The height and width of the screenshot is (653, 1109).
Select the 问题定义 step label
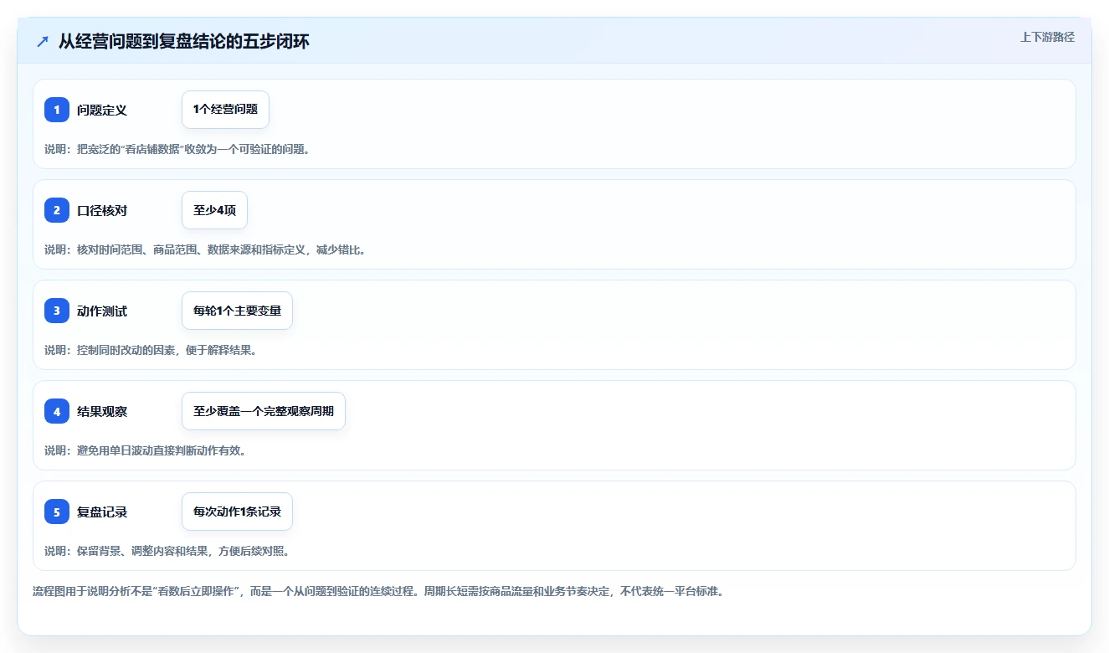[x=102, y=110]
